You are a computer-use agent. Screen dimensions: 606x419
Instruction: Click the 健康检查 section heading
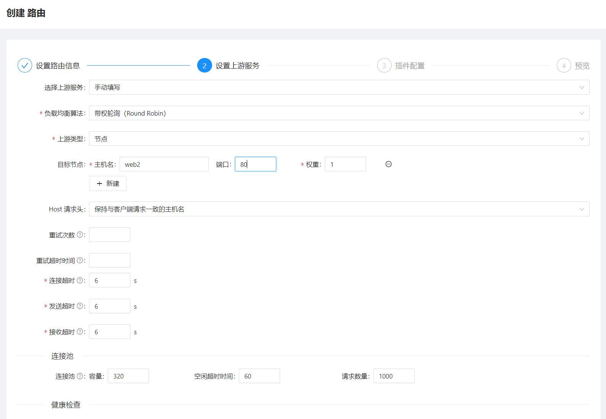(66, 405)
